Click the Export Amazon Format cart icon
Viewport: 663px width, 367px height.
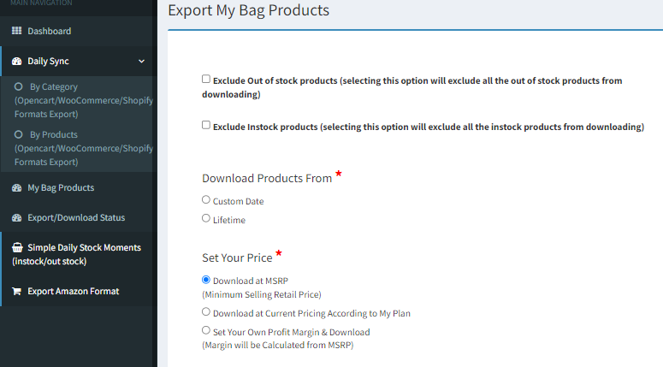coord(16,292)
